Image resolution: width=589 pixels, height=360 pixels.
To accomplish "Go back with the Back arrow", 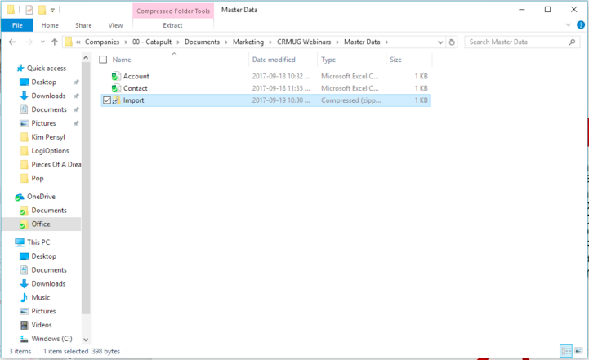I will (x=12, y=42).
